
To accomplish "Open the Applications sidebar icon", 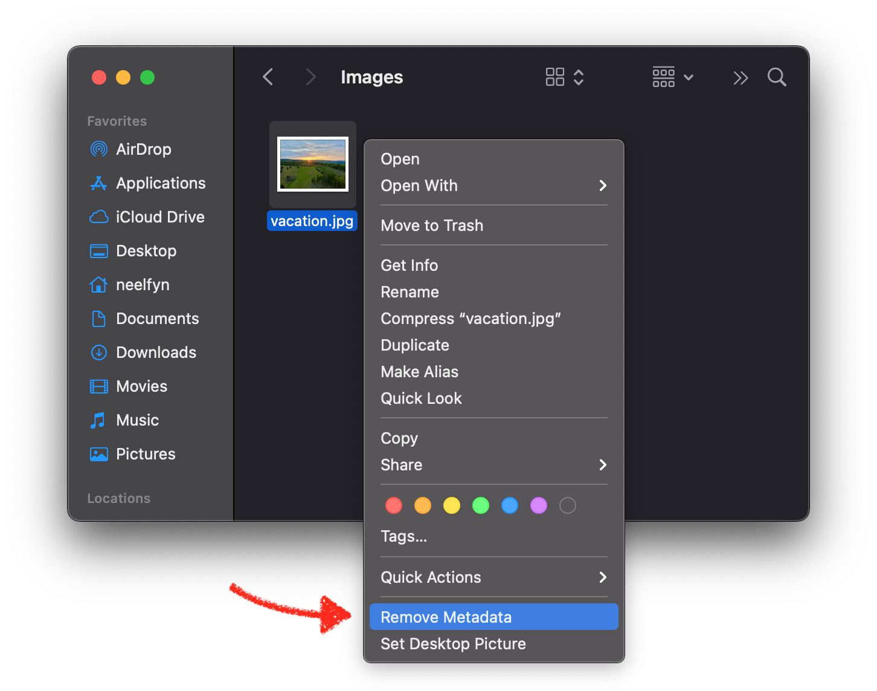I will click(x=98, y=183).
